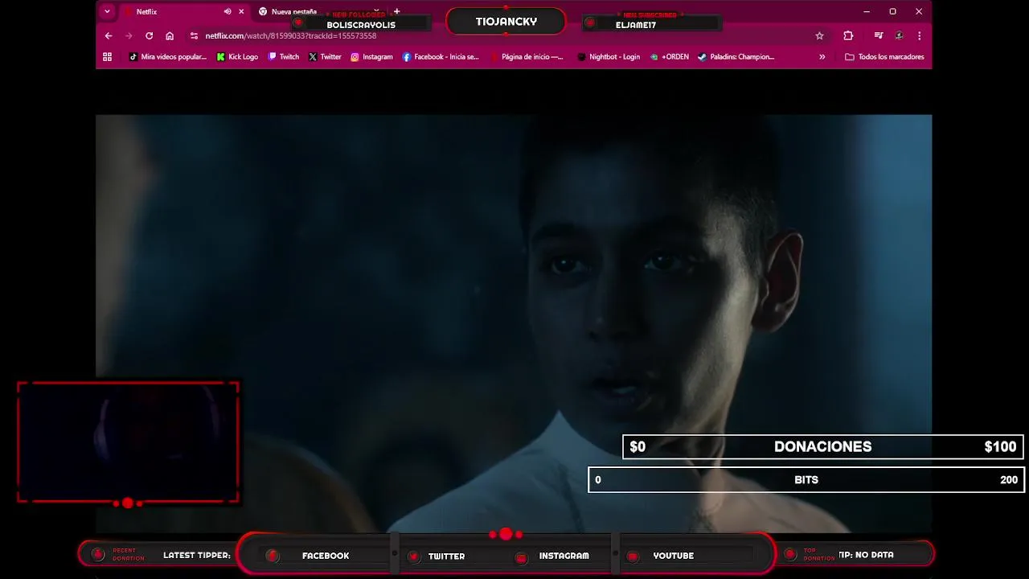Click the FACEBOOK overlay label
This screenshot has width=1029, height=579.
point(326,556)
